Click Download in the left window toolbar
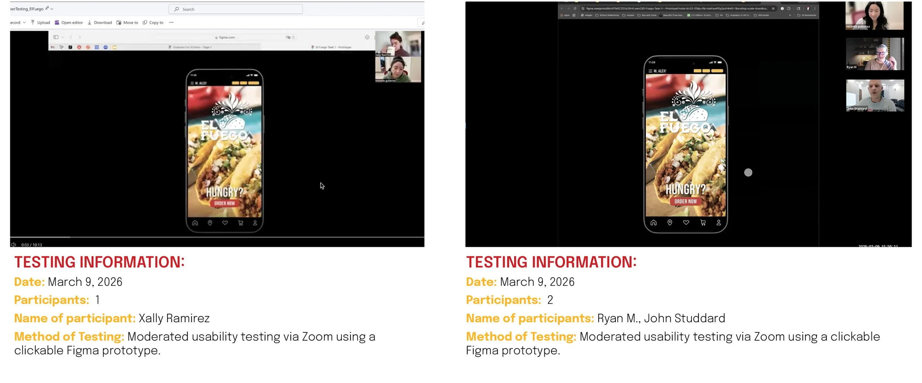Image resolution: width=922 pixels, height=383 pixels. click(x=100, y=22)
